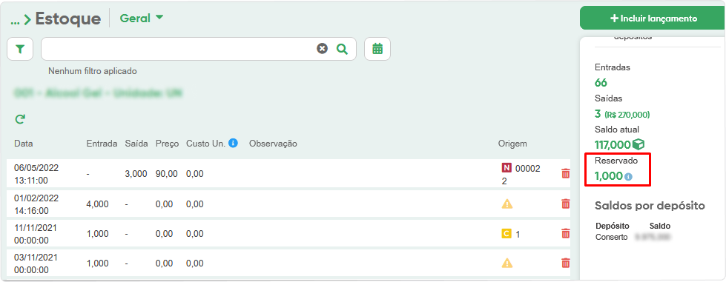726x282 pixels.
Task: Open the filter funnel button
Action: click(x=20, y=49)
